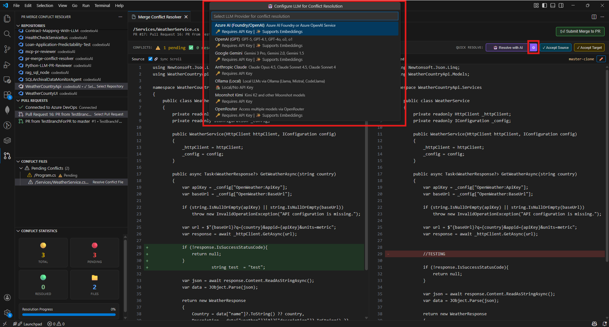
Task: Open Remote Explorer in activity bar
Action: (x=7, y=80)
